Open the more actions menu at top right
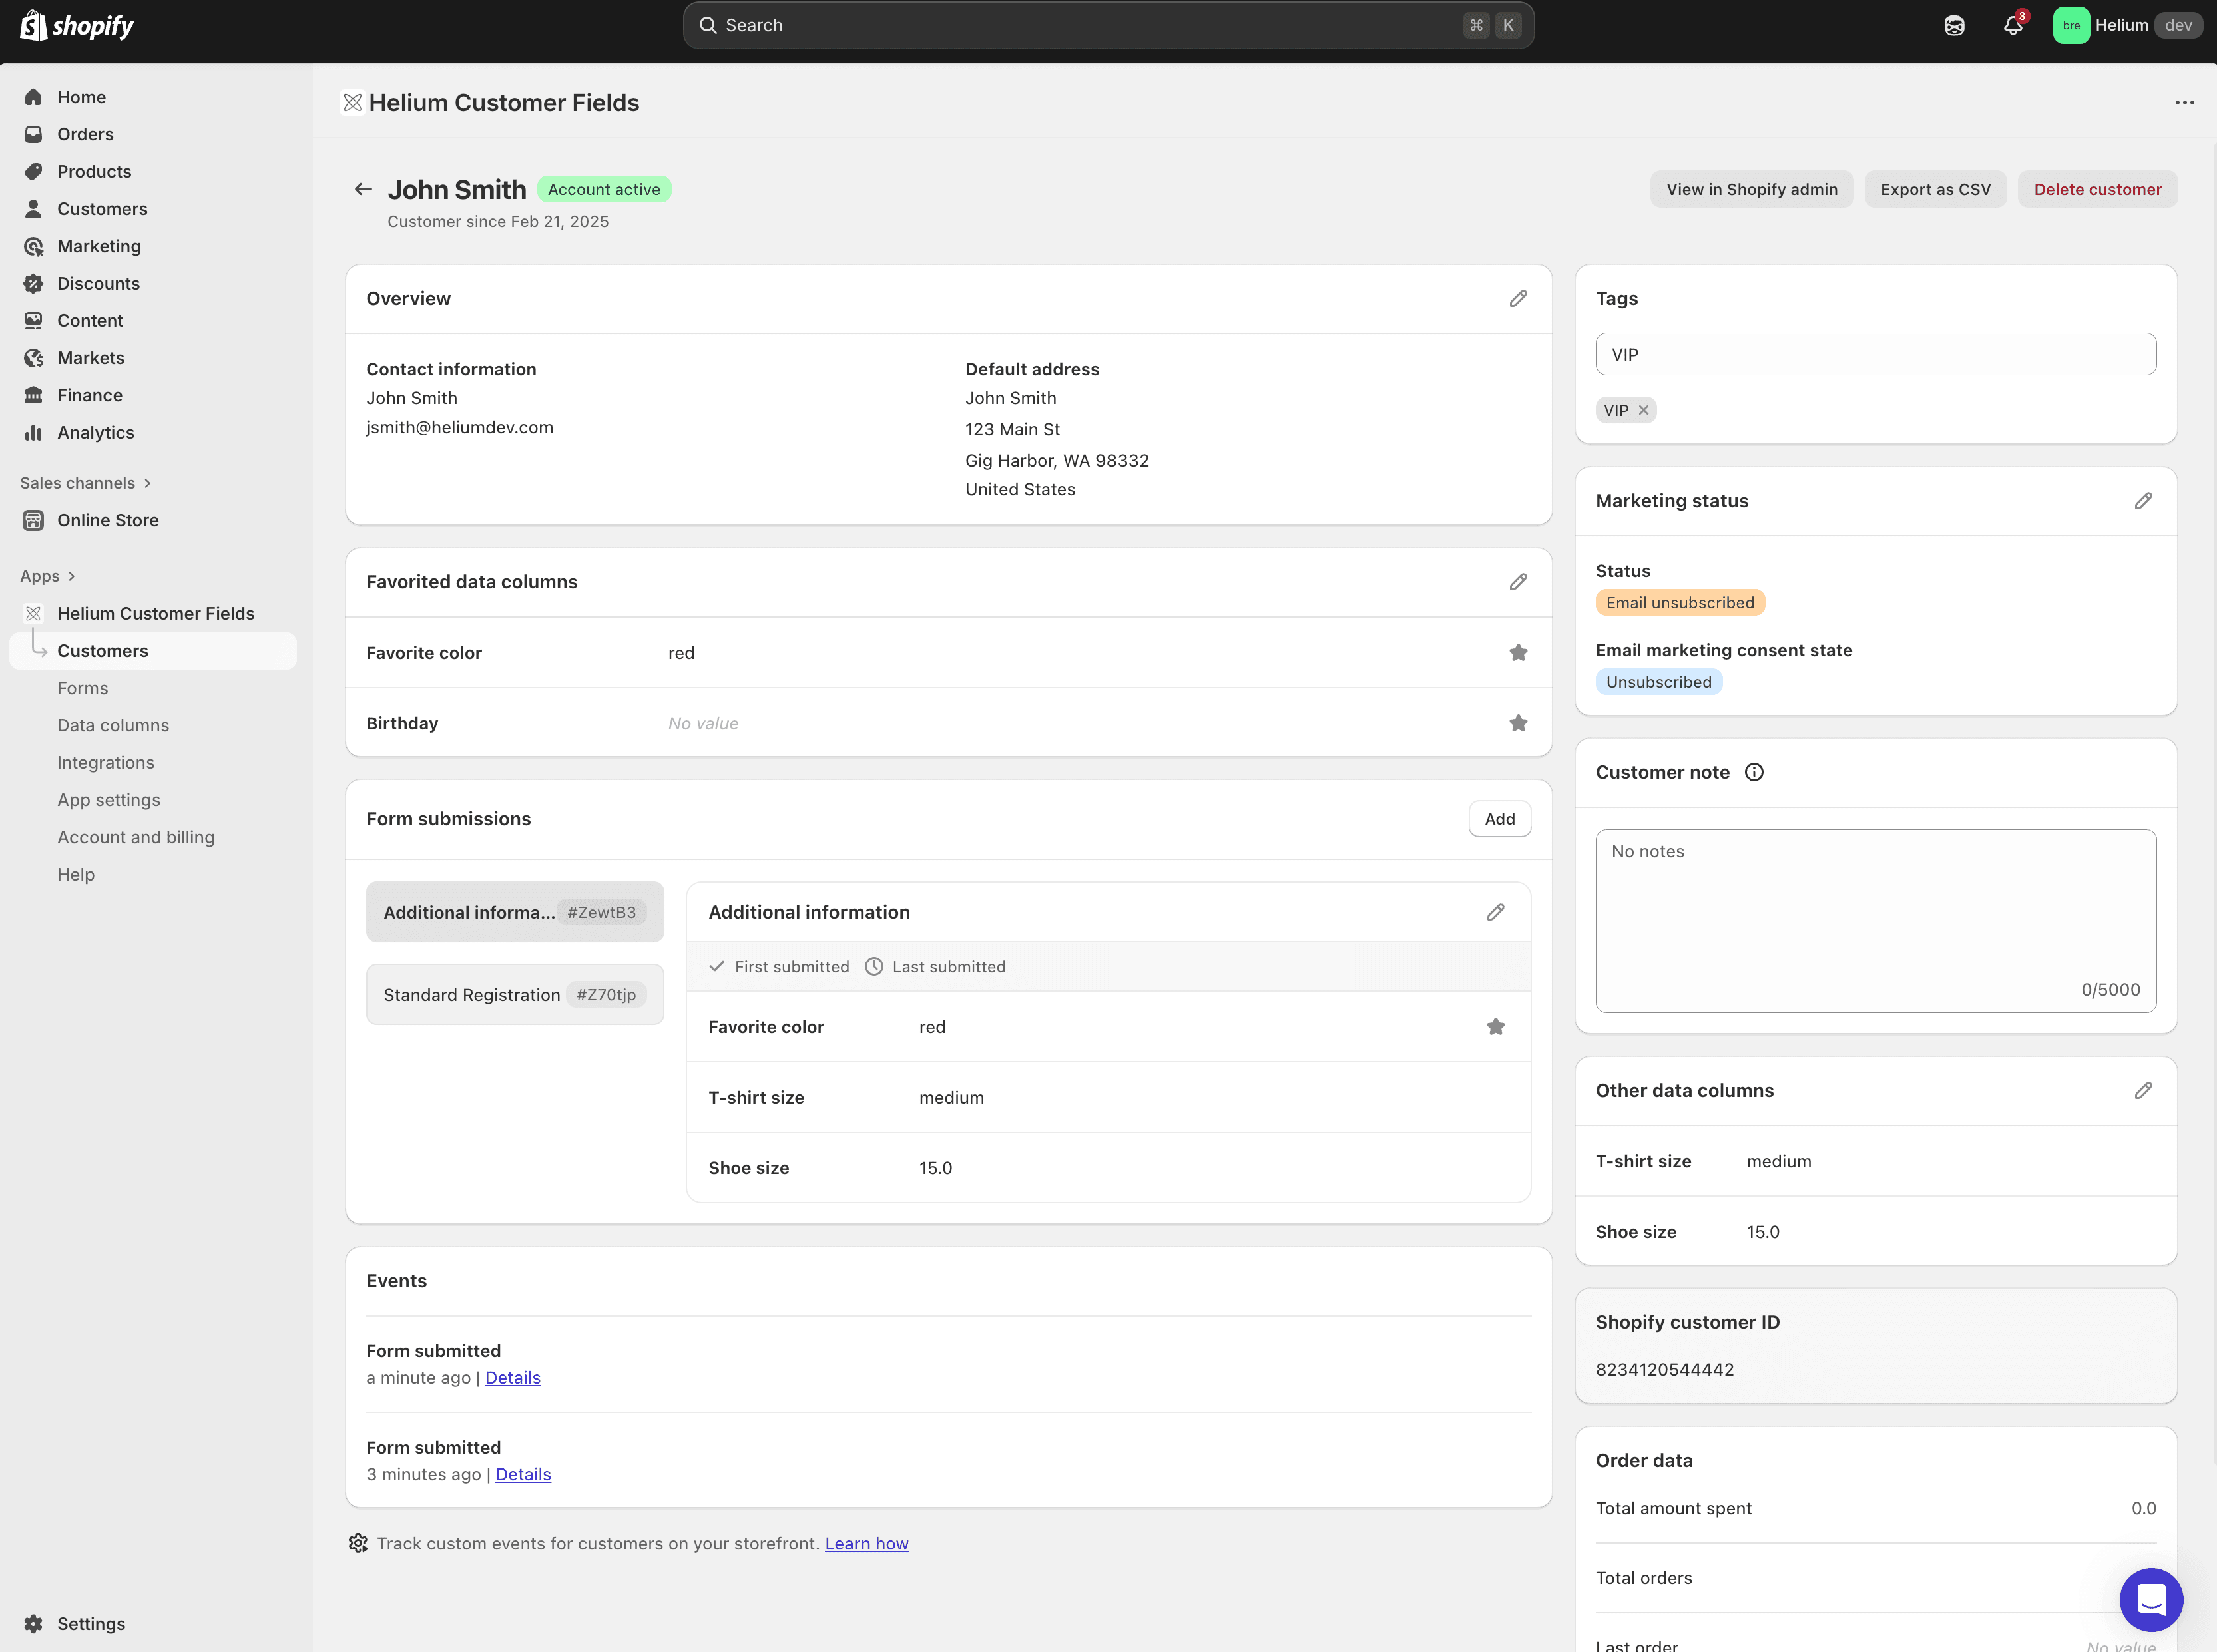This screenshot has width=2217, height=1652. pyautogui.click(x=2185, y=102)
